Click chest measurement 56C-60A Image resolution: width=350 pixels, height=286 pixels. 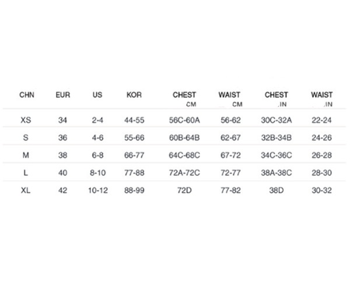[x=184, y=120]
